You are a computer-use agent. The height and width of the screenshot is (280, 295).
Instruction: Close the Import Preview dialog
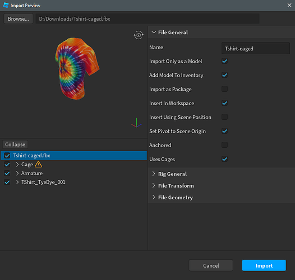coord(289,5)
